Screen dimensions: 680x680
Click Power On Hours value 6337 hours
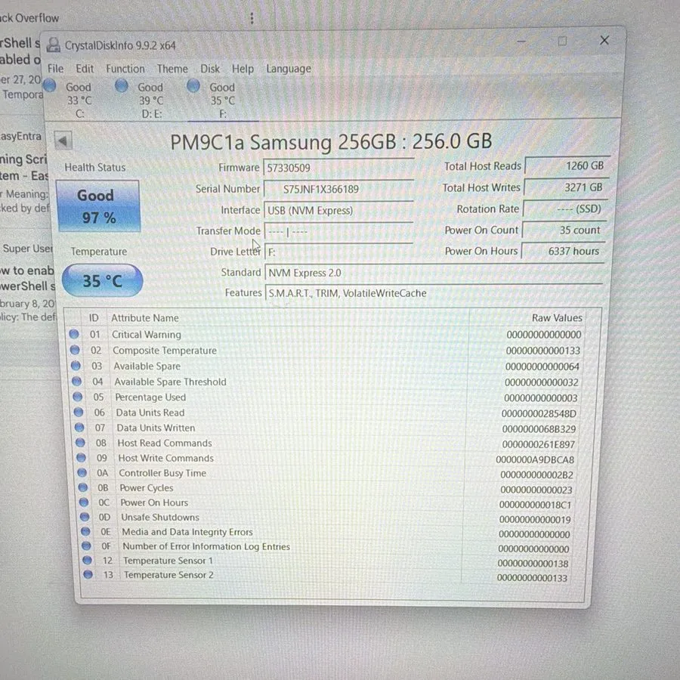click(563, 251)
